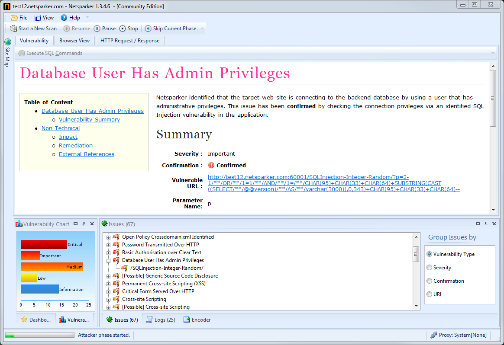The image size is (504, 345).
Task: Select the /SQLInjection-Integer-Random/ tree item
Action: point(167,268)
